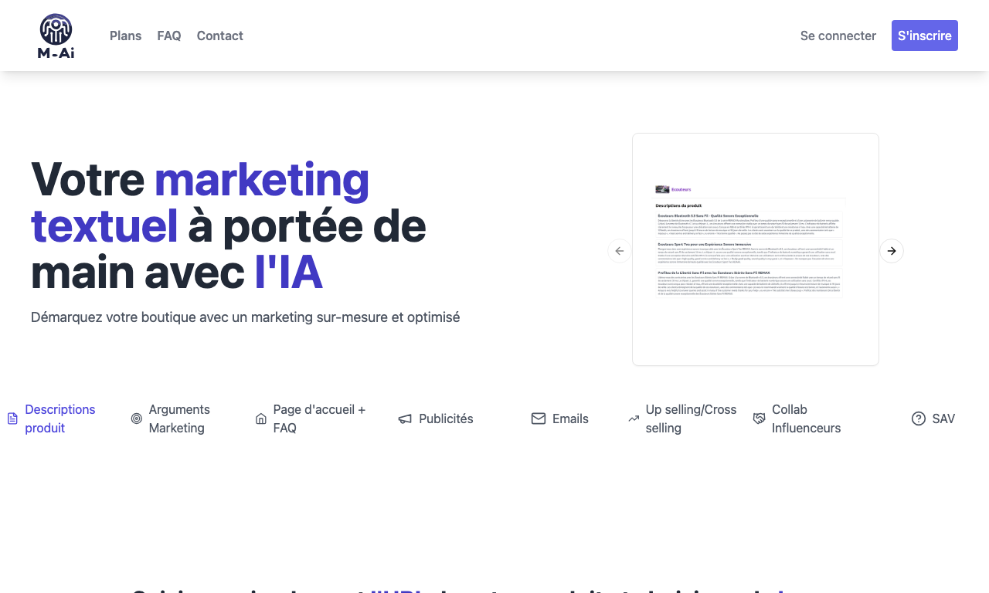989x593 pixels.
Task: Click the Up selling trend icon
Action: click(x=634, y=418)
